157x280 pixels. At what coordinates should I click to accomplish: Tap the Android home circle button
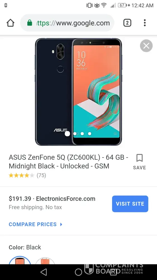[78, 272]
